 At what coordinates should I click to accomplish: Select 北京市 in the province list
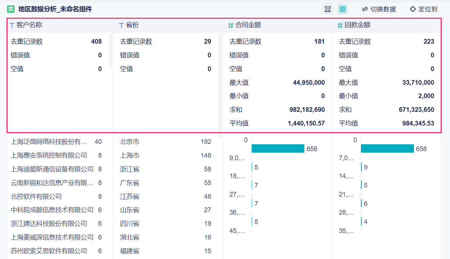click(130, 142)
